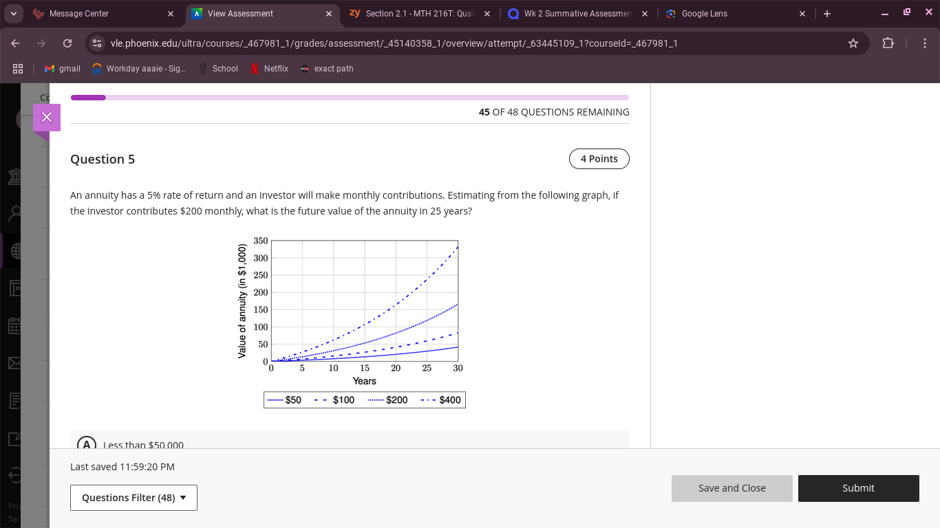Screen dimensions: 940x528
Task: Open the gmail bookmark
Action: tap(63, 69)
